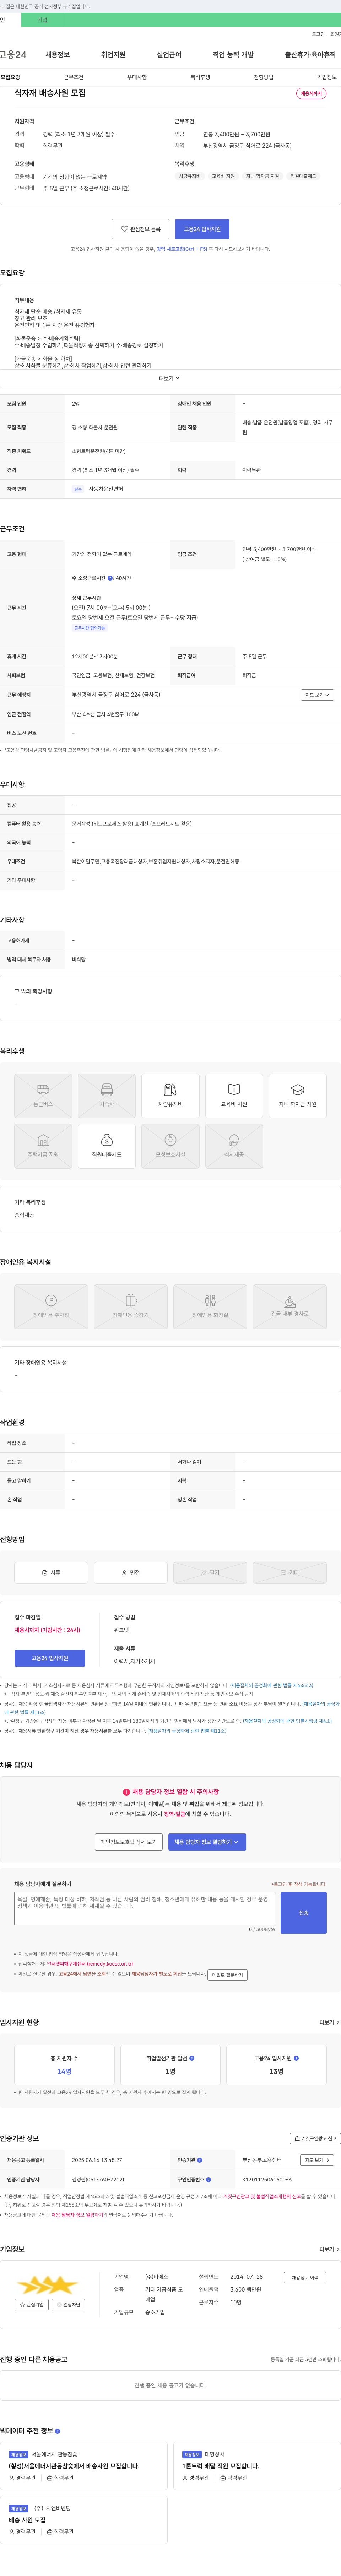The height and width of the screenshot is (2576, 341).
Task: Open 출산휴가·육아휴직 top menu
Action: click(310, 55)
